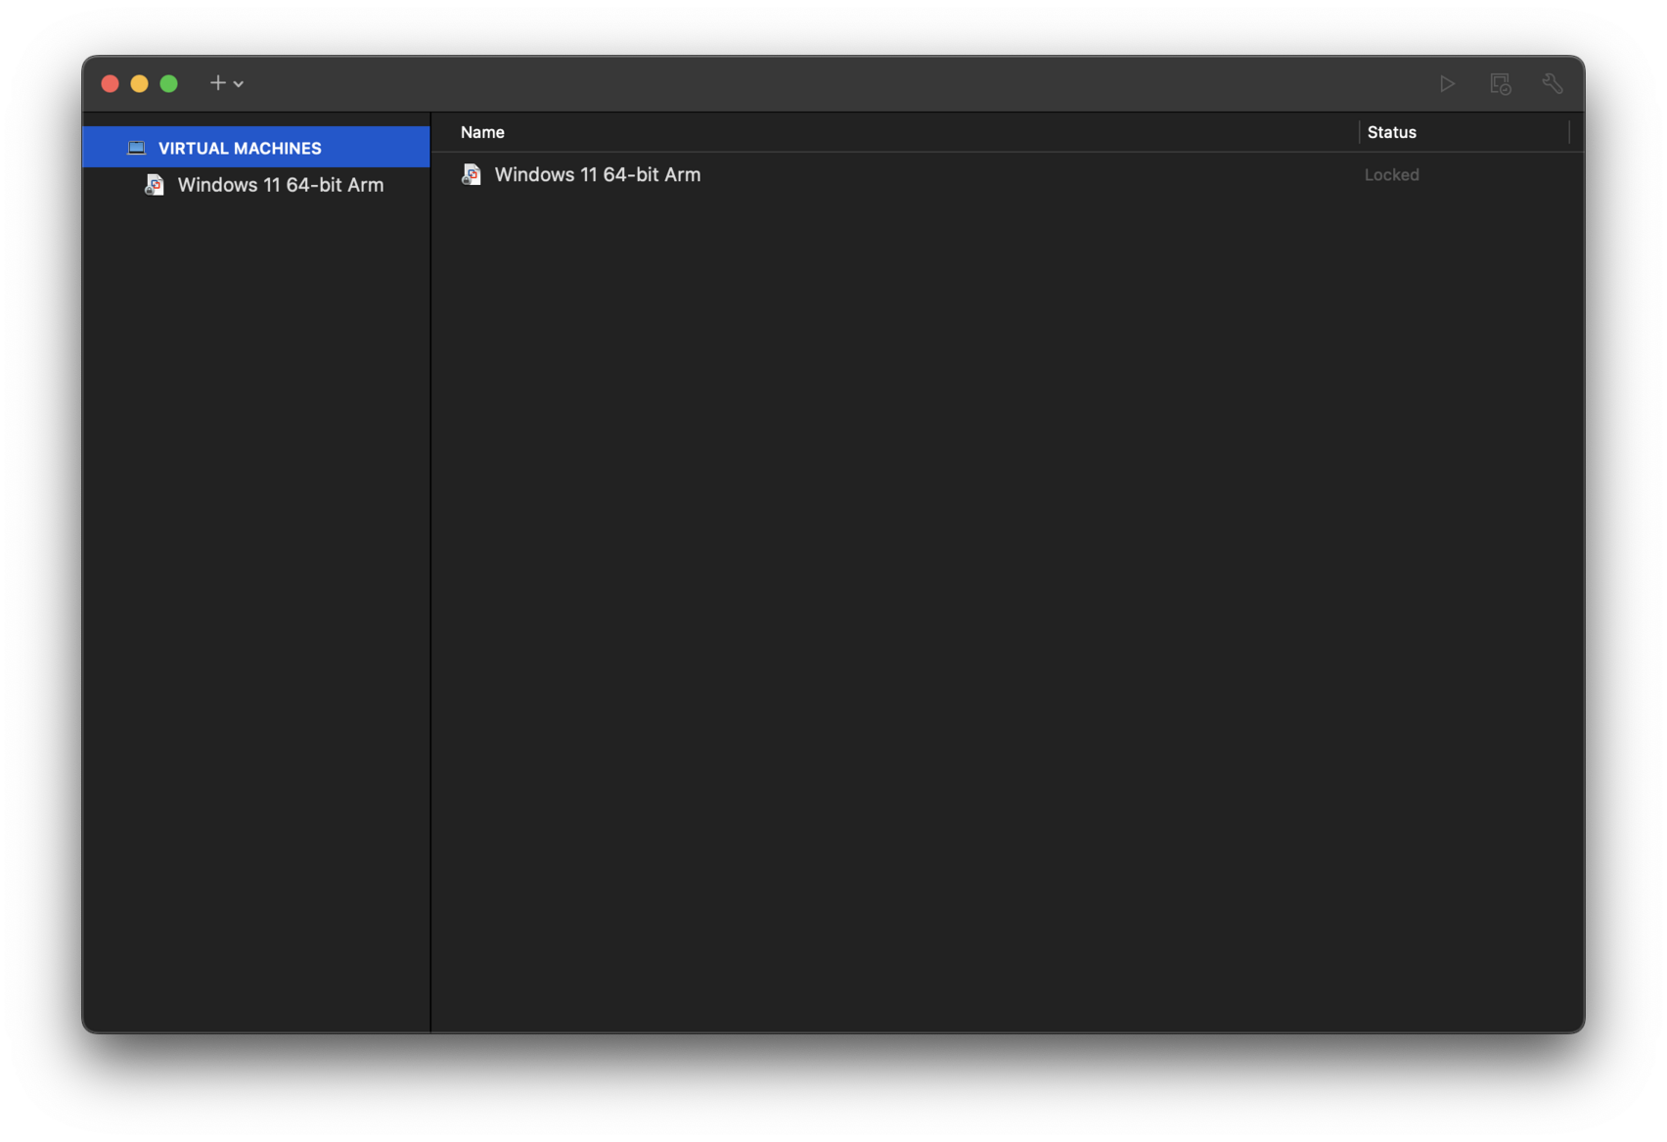Click the Name column header
This screenshot has width=1667, height=1142.
coord(482,132)
